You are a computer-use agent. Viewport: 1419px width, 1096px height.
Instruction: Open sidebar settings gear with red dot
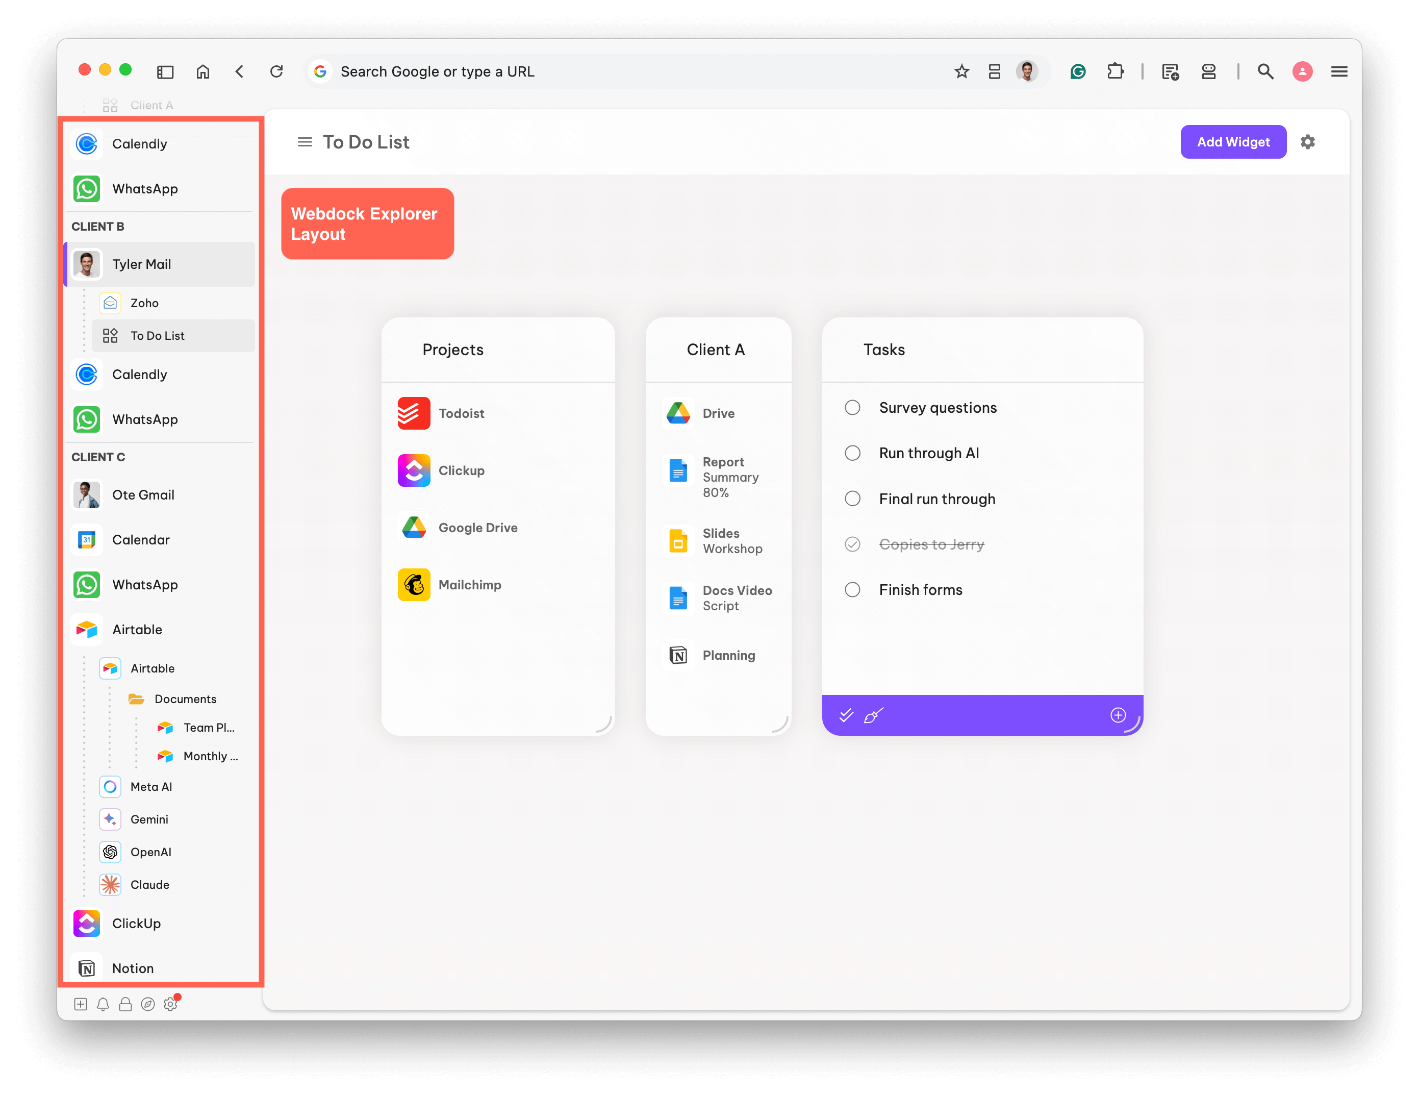point(171,1004)
